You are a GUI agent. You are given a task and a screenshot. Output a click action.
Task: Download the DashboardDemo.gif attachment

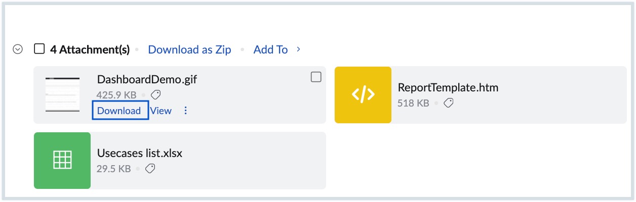pyautogui.click(x=119, y=111)
